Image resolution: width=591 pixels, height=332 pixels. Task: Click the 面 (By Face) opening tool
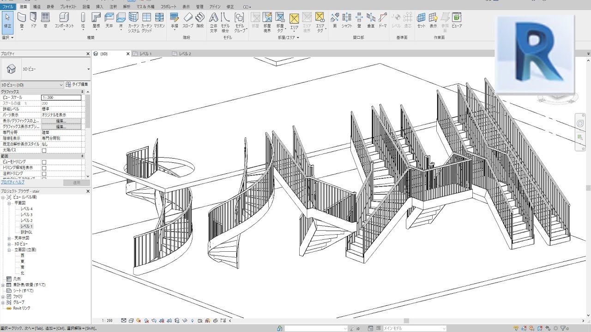pos(335,21)
